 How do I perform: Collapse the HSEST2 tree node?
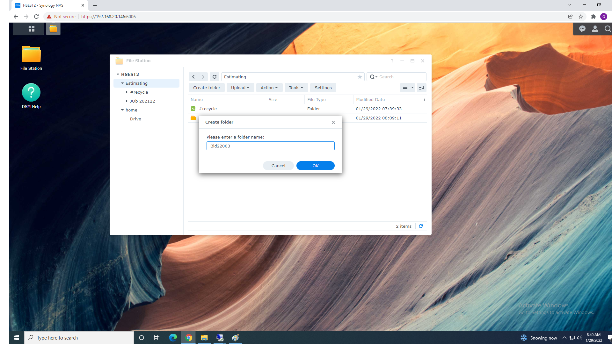click(x=118, y=74)
